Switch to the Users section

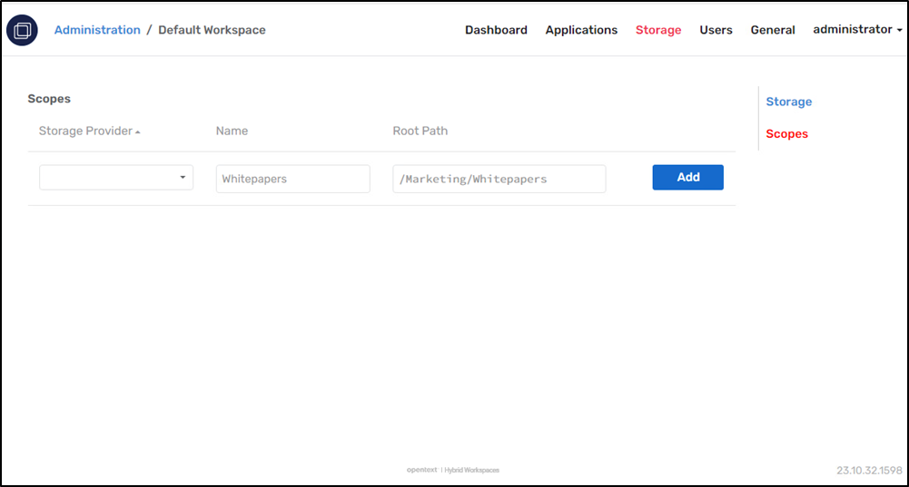716,30
